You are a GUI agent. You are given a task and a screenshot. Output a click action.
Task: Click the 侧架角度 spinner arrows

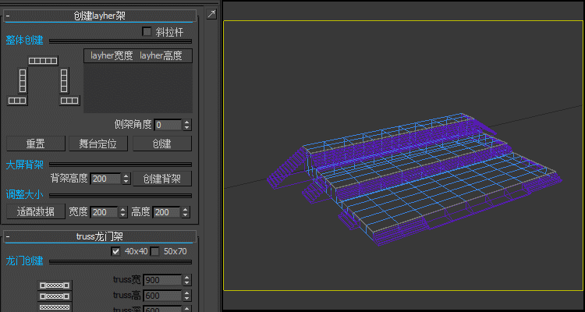tap(187, 125)
